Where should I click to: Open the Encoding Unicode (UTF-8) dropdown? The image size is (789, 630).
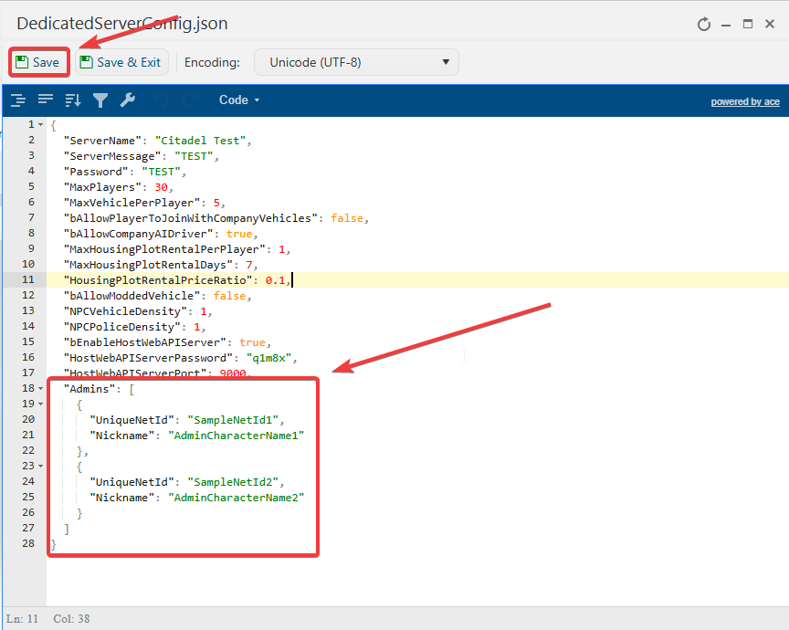(x=356, y=62)
